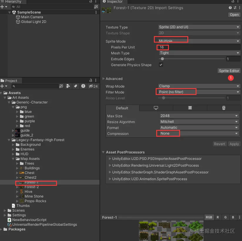
Task: Toggle B channel preview
Action: pos(233,217)
